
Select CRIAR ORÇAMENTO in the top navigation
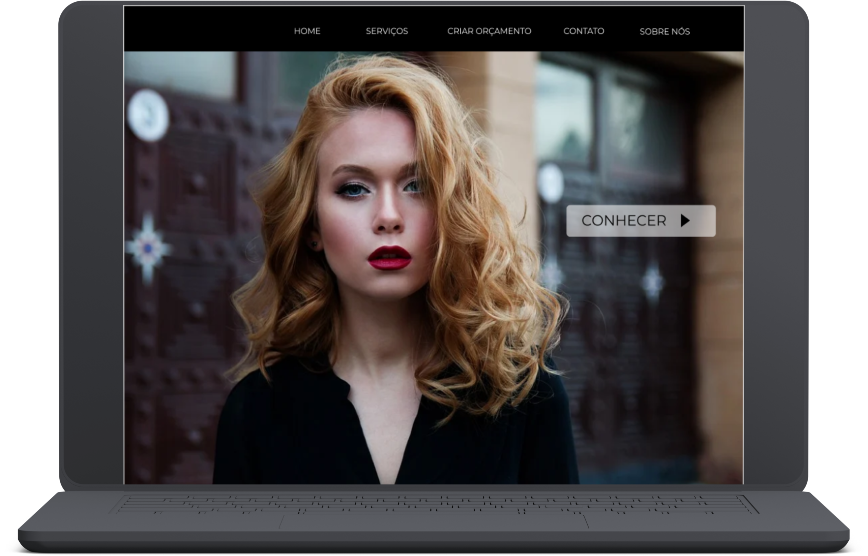pos(489,31)
